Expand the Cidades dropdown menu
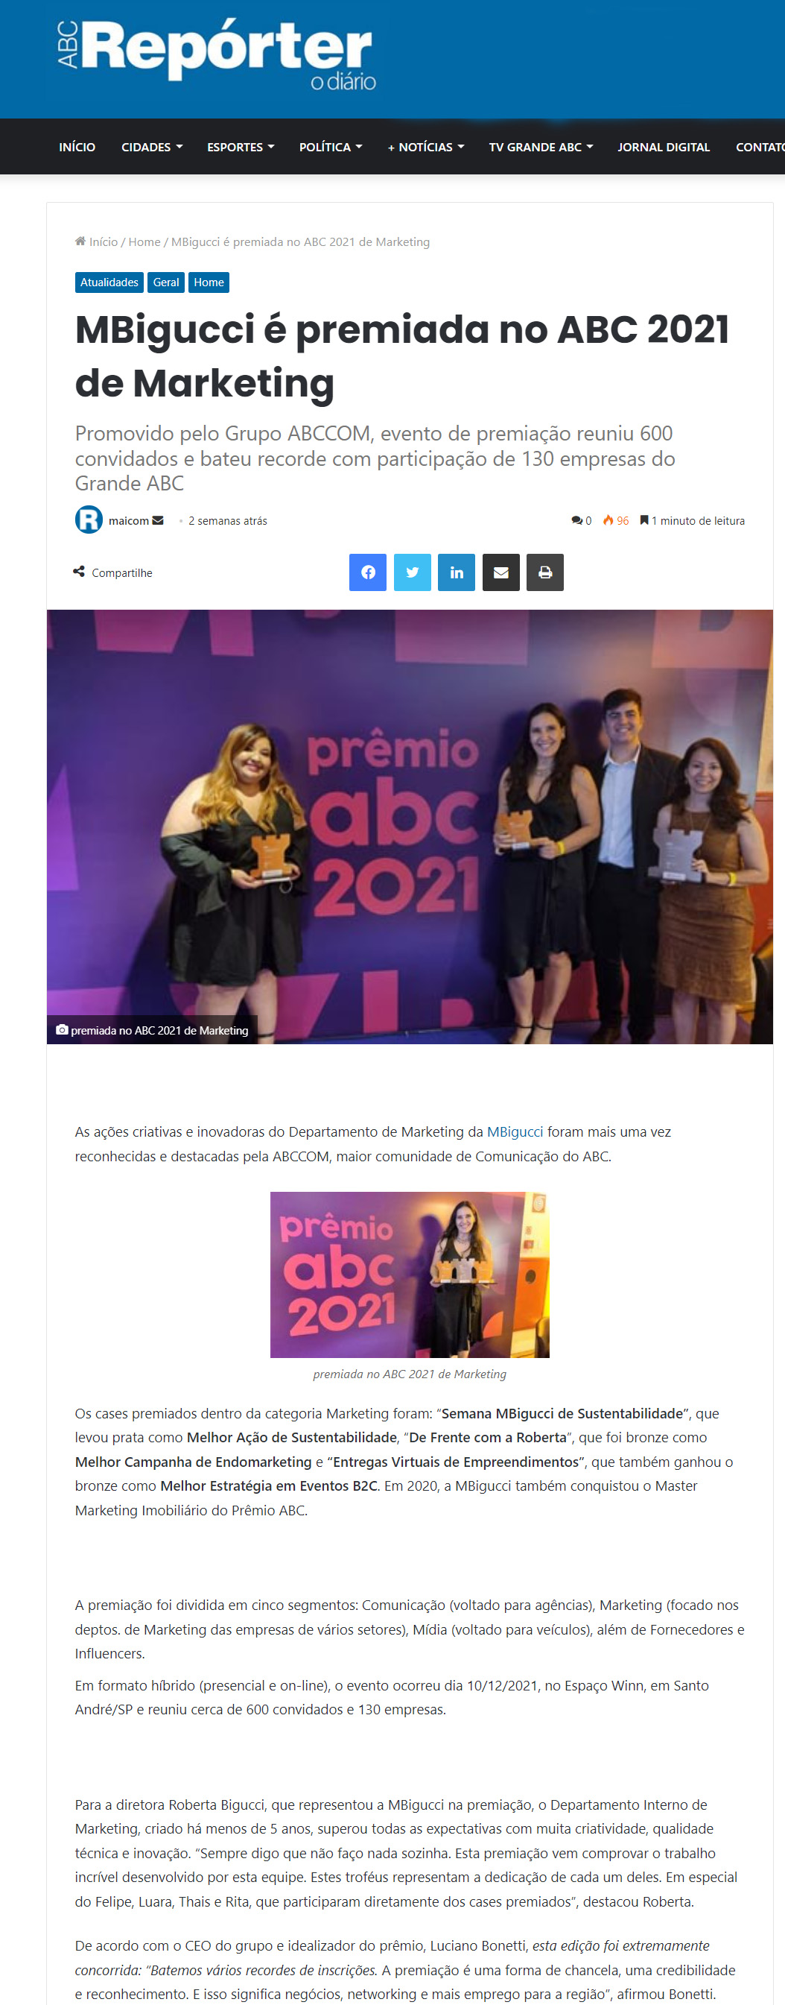Image resolution: width=785 pixels, height=2005 pixels. pyautogui.click(x=152, y=146)
